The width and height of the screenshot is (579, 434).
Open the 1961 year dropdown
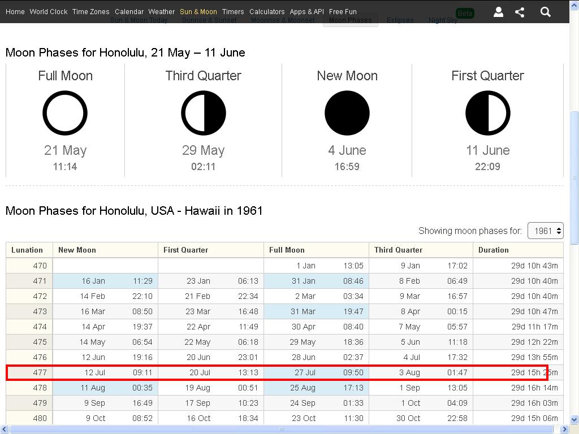545,231
